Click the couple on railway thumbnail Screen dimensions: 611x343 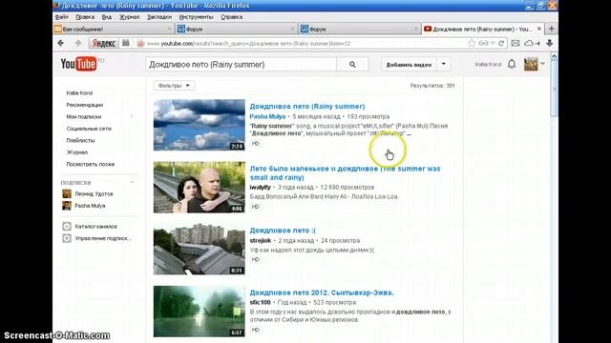coord(200,187)
